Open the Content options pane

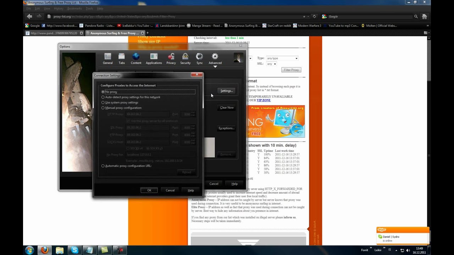click(x=136, y=59)
